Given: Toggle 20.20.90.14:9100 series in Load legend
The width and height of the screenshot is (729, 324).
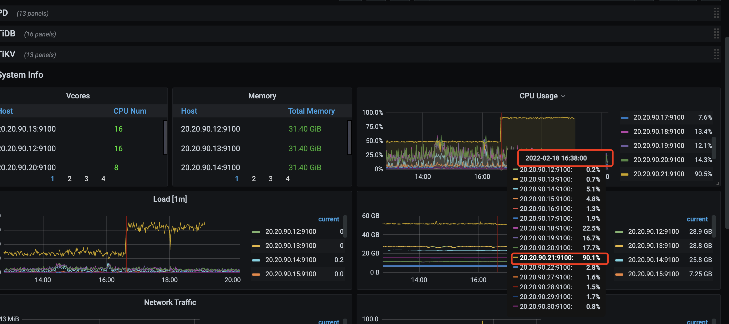Looking at the screenshot, I should [x=290, y=260].
